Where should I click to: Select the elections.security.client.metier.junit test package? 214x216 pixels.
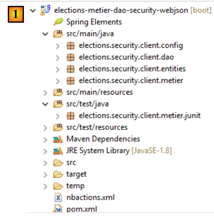tap(140, 116)
